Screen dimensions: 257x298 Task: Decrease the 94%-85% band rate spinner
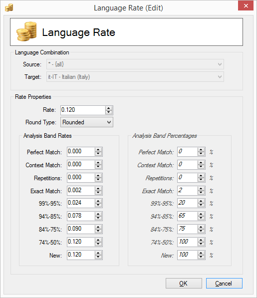point(98,218)
